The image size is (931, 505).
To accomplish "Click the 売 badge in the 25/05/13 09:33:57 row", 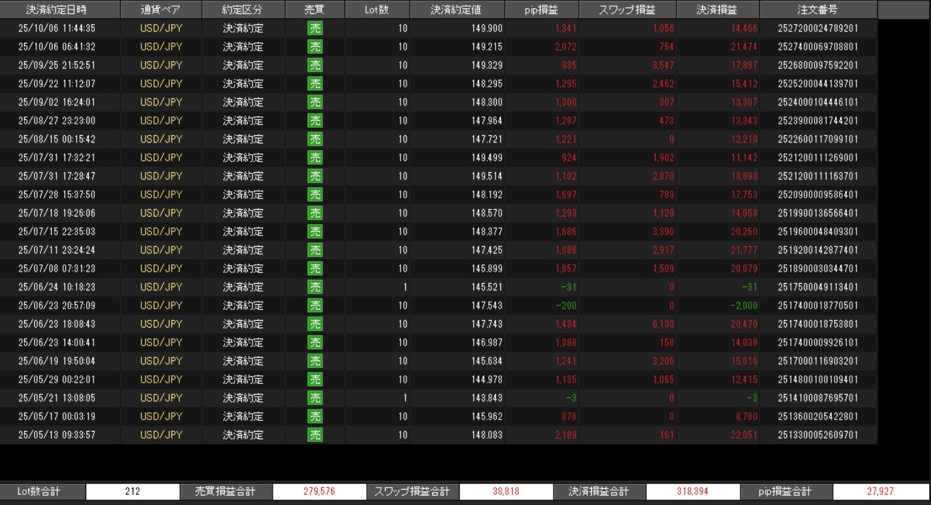I will [x=314, y=435].
